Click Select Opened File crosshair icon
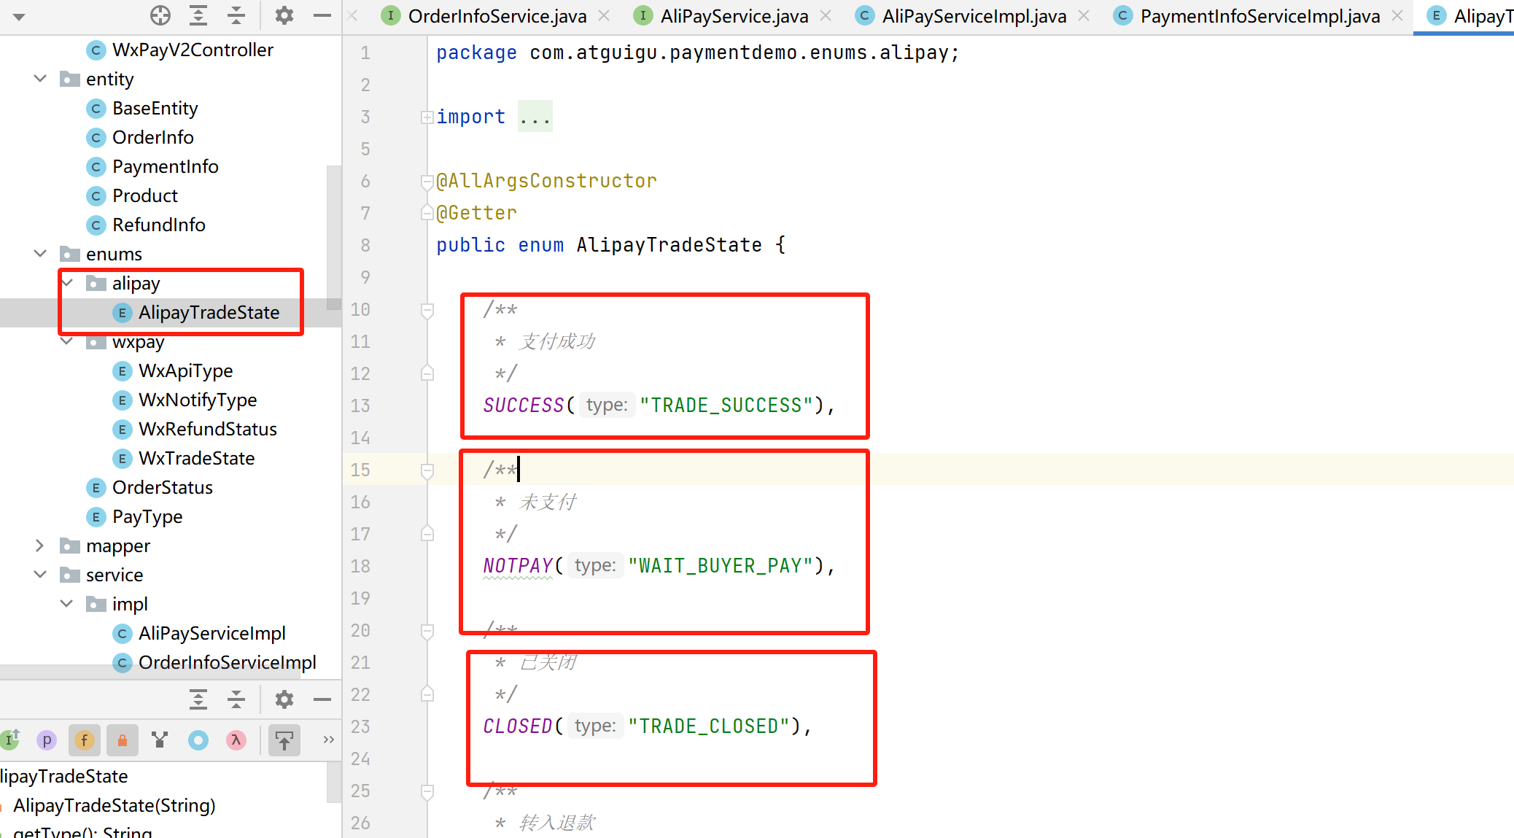 coord(160,15)
